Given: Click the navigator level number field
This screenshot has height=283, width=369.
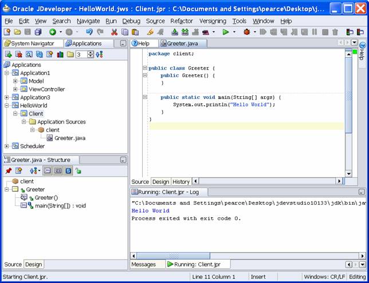Looking at the screenshot, I should click(x=81, y=54).
